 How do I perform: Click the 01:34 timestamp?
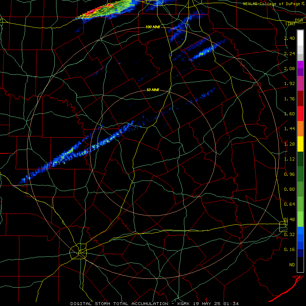[231, 304]
